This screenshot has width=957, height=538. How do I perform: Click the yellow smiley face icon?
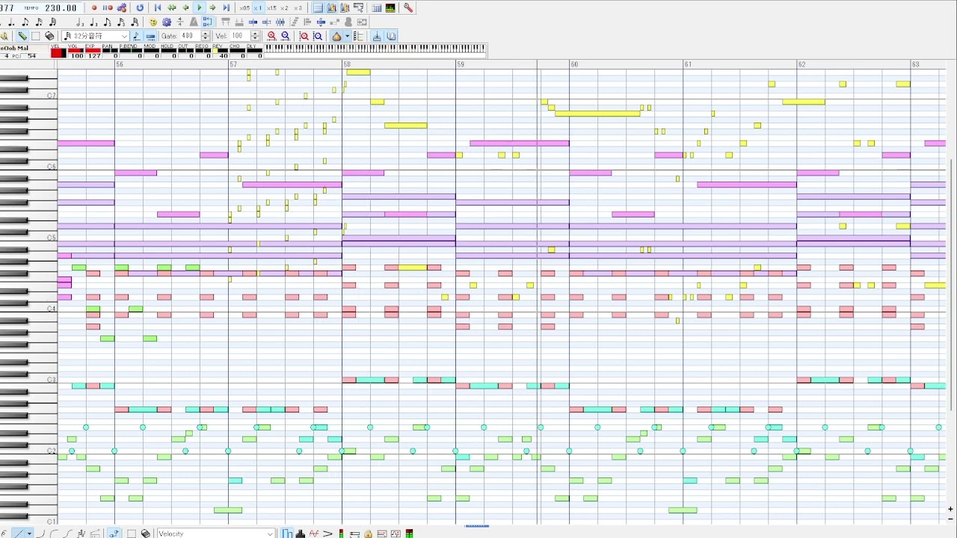click(153, 22)
